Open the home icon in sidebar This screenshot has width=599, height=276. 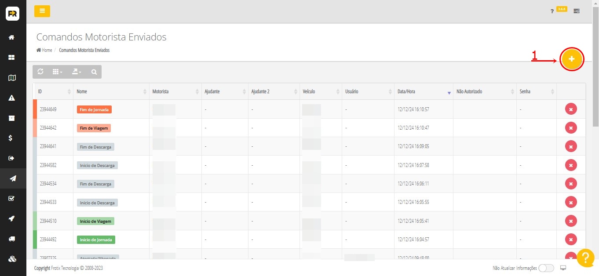pos(12,37)
